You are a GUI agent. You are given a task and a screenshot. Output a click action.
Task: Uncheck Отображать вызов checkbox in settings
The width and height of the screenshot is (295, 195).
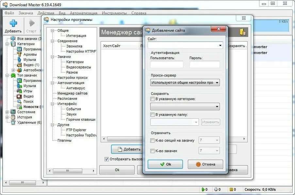click(107, 159)
